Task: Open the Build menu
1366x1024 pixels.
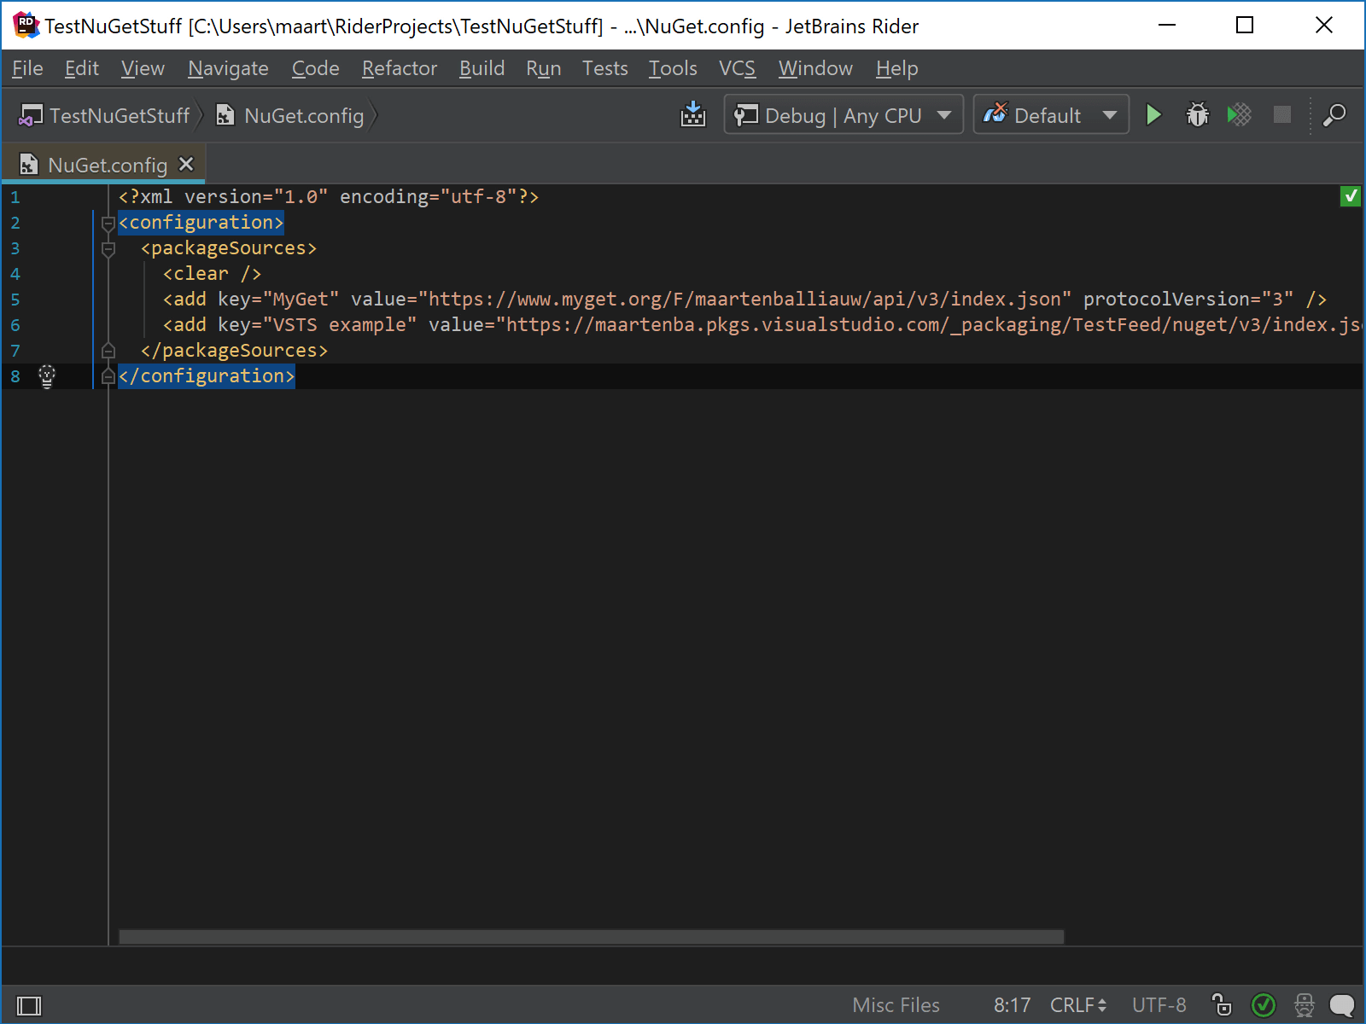Action: pyautogui.click(x=482, y=68)
